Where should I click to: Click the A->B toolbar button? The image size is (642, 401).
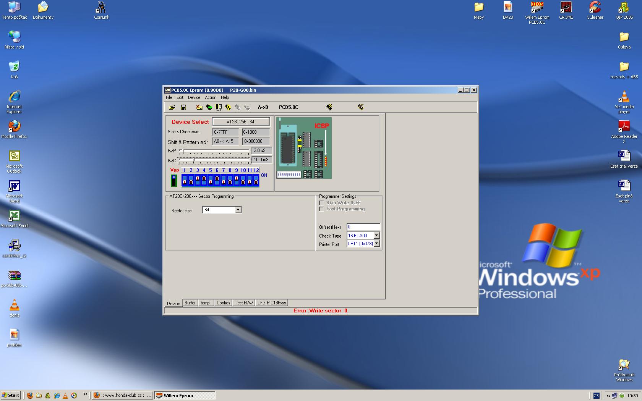tap(263, 107)
